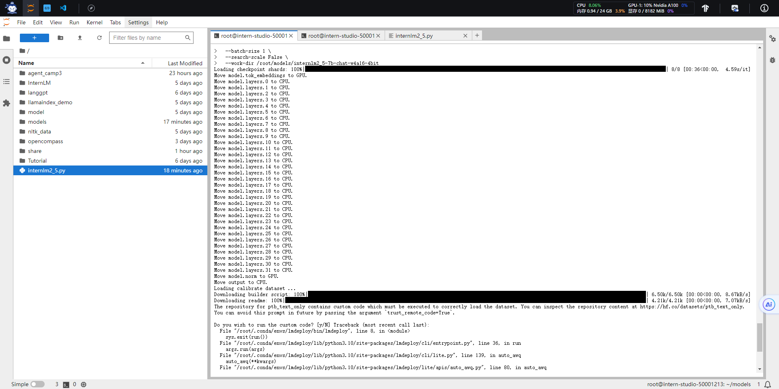Refresh the file list
Viewport: 779px width, 389px height.
(99, 38)
